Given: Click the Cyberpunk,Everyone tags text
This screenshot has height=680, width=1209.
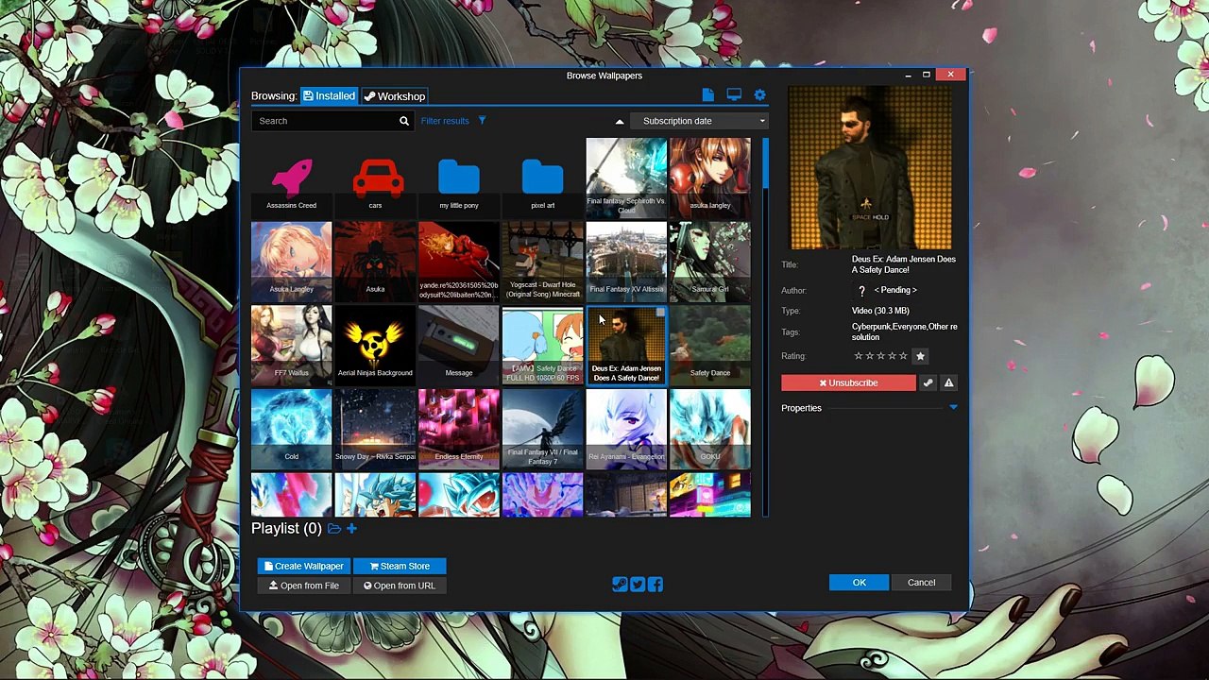Looking at the screenshot, I should coord(905,331).
